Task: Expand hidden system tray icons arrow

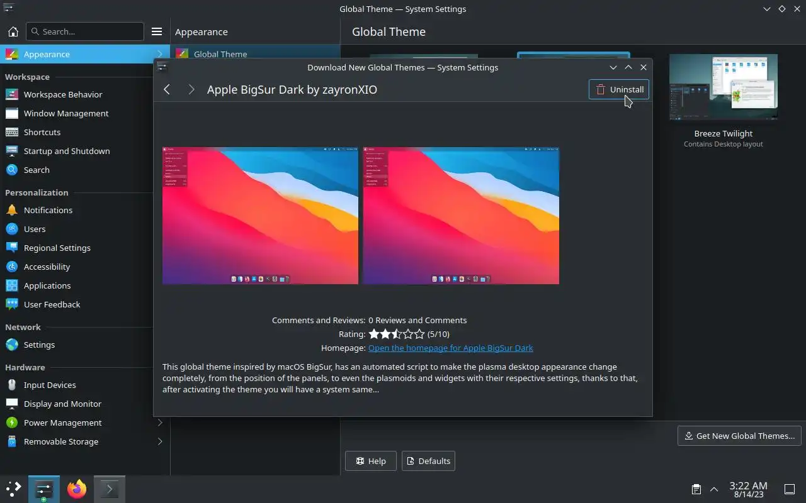Action: [714, 489]
